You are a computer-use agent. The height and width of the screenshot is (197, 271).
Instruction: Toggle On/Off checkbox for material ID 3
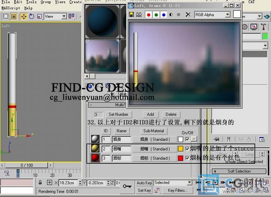(187, 158)
